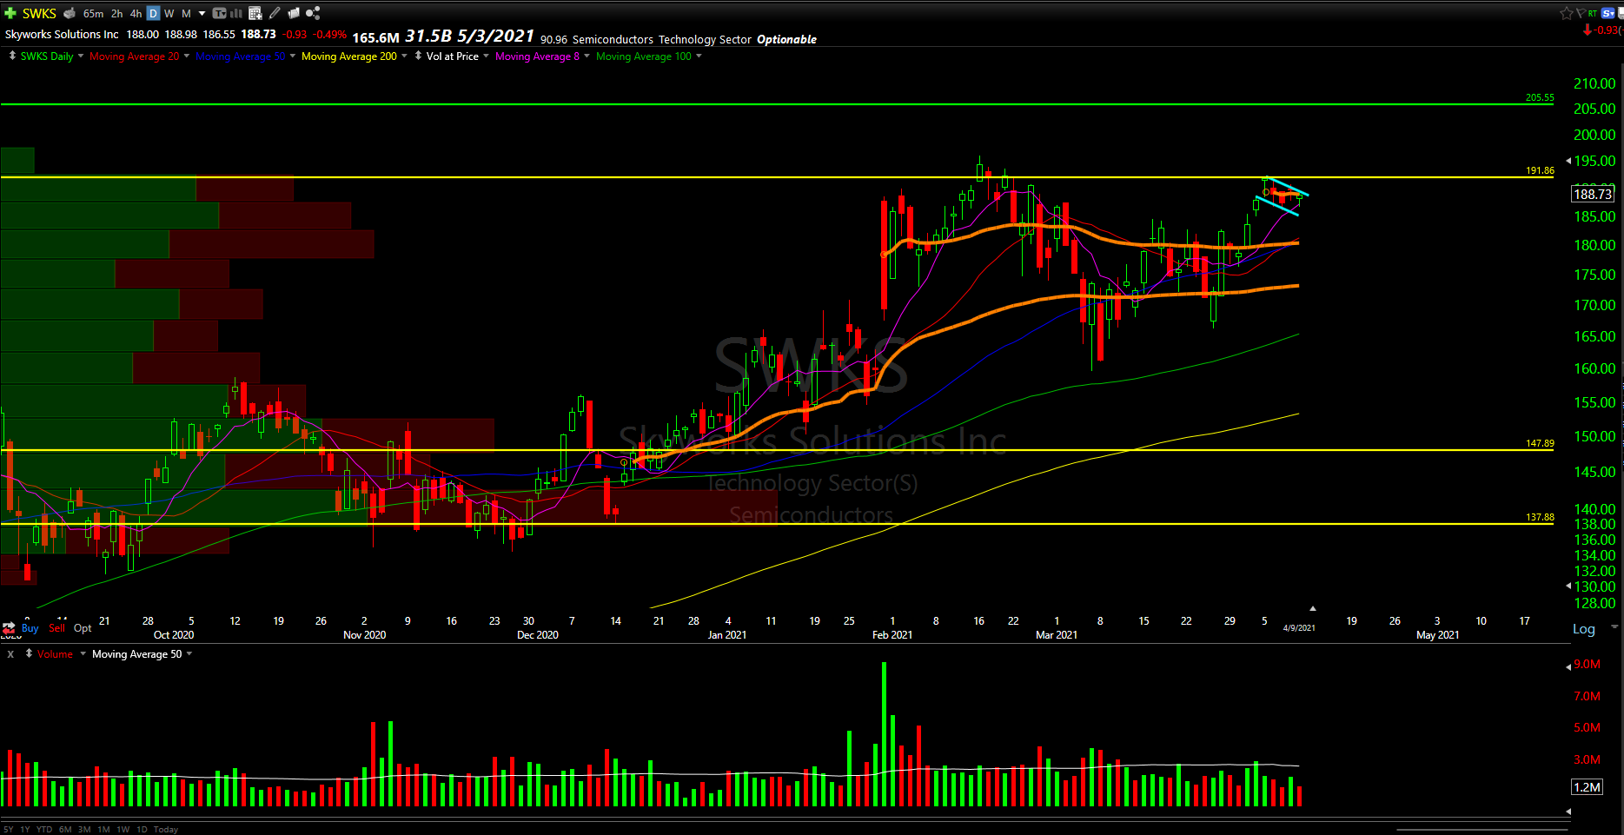
Task: Click the SWKS ticker symbol box
Action: pos(39,13)
